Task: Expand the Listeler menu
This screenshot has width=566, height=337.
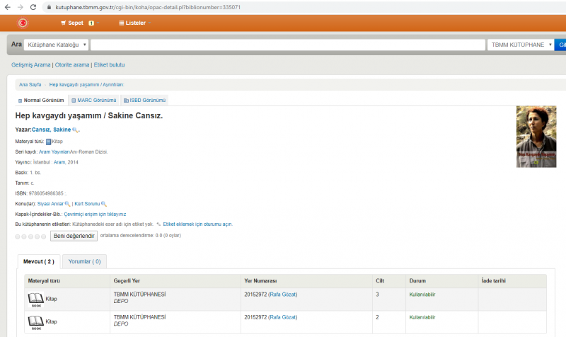Action: coord(134,23)
